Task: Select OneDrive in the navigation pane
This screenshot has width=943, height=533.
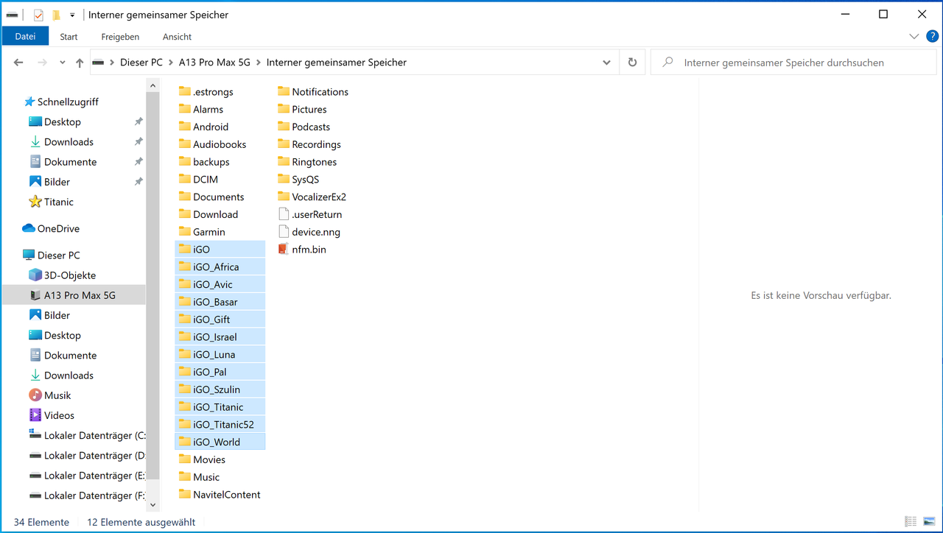Action: [x=58, y=228]
